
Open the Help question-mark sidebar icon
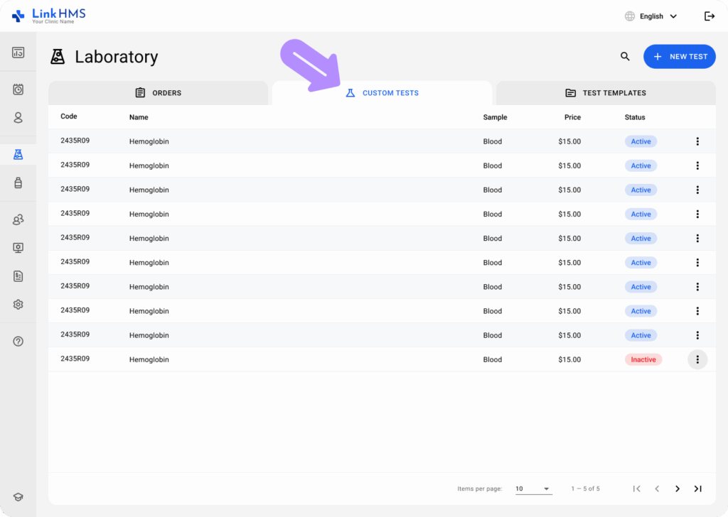pyautogui.click(x=18, y=342)
